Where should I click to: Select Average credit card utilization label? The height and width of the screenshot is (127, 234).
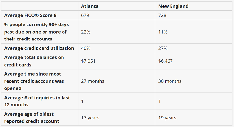coord(39,48)
